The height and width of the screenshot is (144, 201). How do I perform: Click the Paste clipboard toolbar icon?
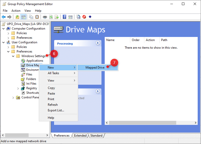coord(37,17)
